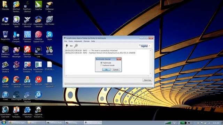Confirm Bootmode chooser with Ok button
Screen dimensions: 223x125
point(106,69)
